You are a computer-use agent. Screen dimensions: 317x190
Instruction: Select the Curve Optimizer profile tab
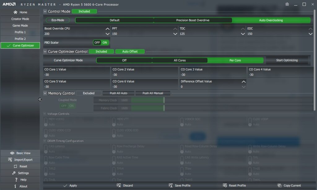20,46
